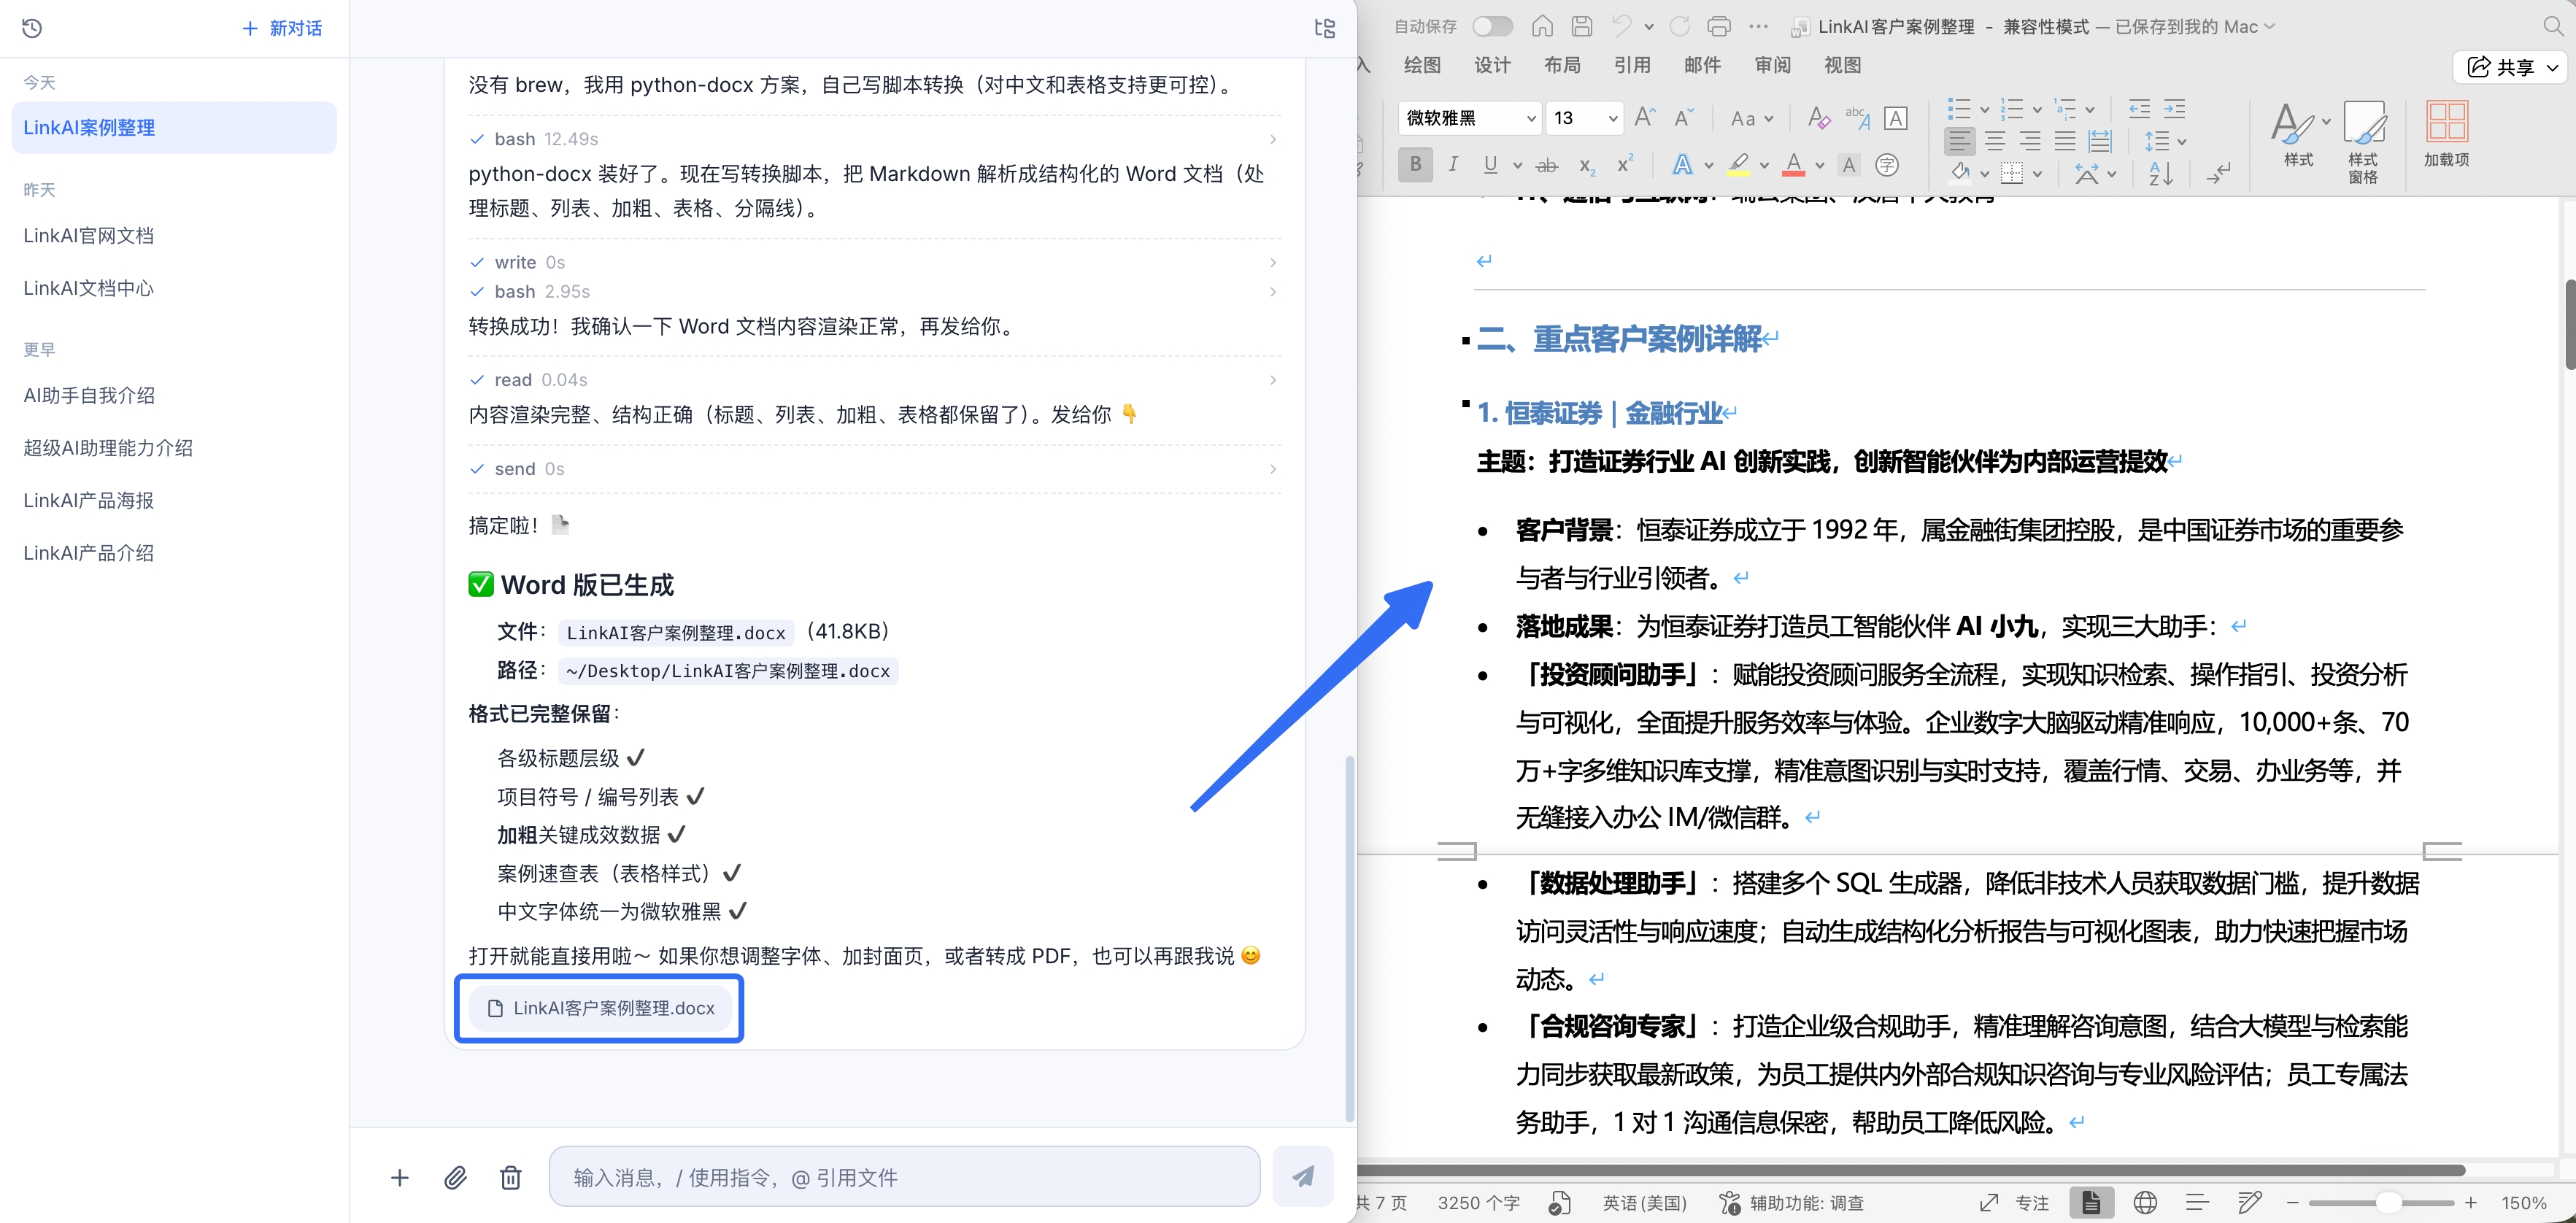Open undo history dropdown arrow
2576x1223 pixels.
click(1649, 27)
